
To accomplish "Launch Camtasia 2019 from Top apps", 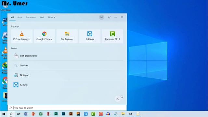I will click(x=112, y=36).
